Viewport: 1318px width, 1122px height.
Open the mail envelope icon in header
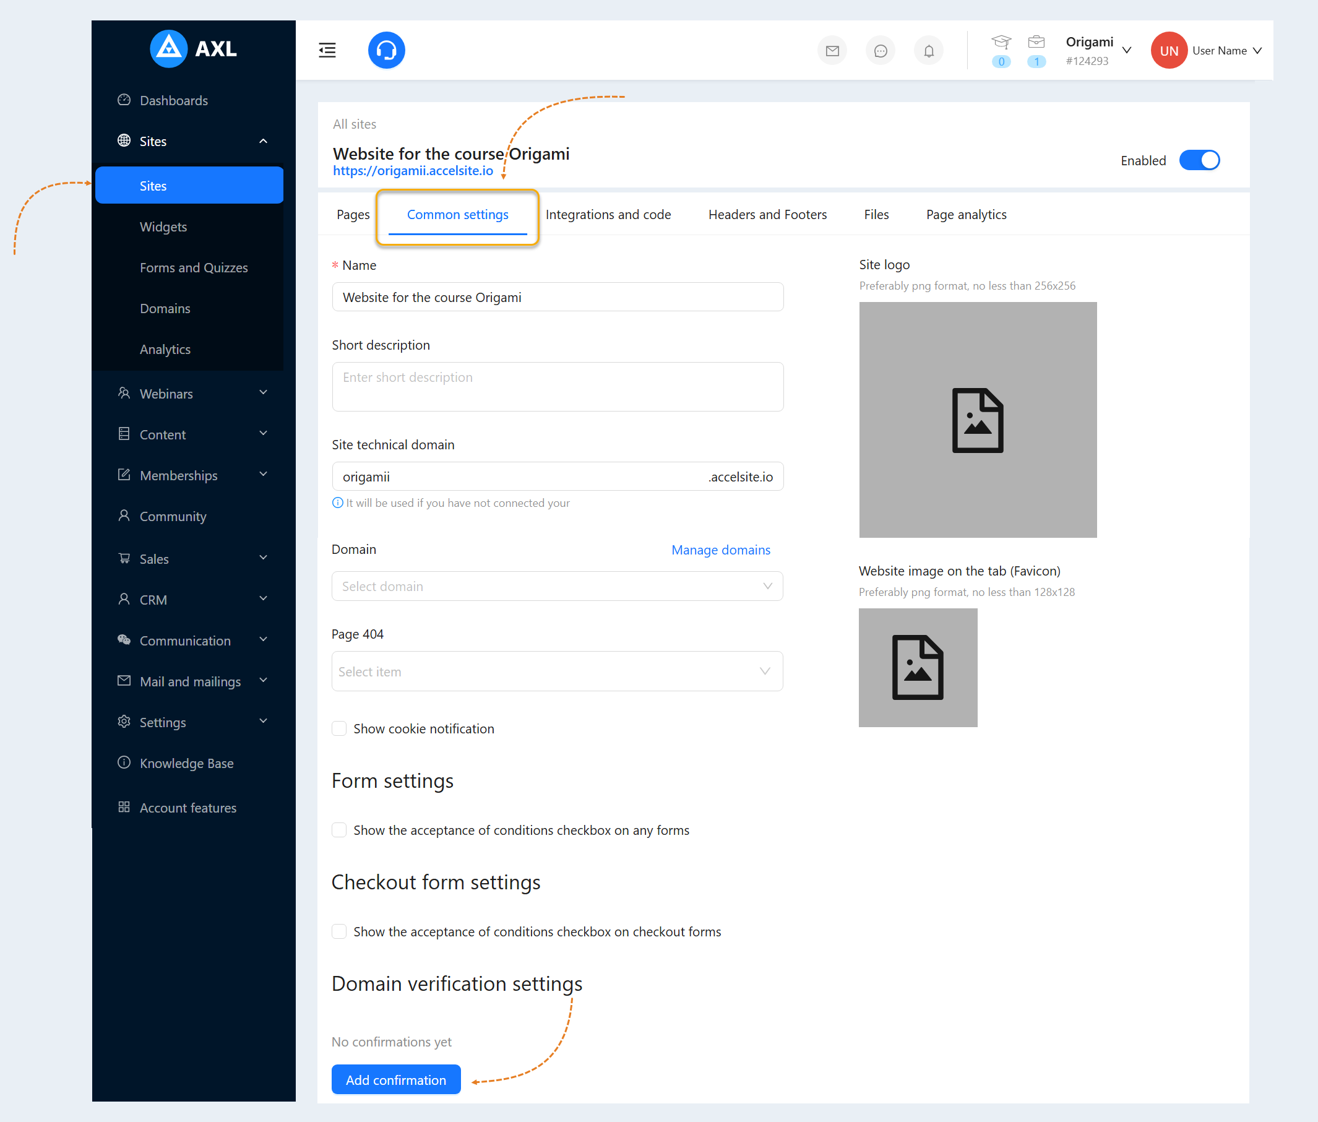832,51
